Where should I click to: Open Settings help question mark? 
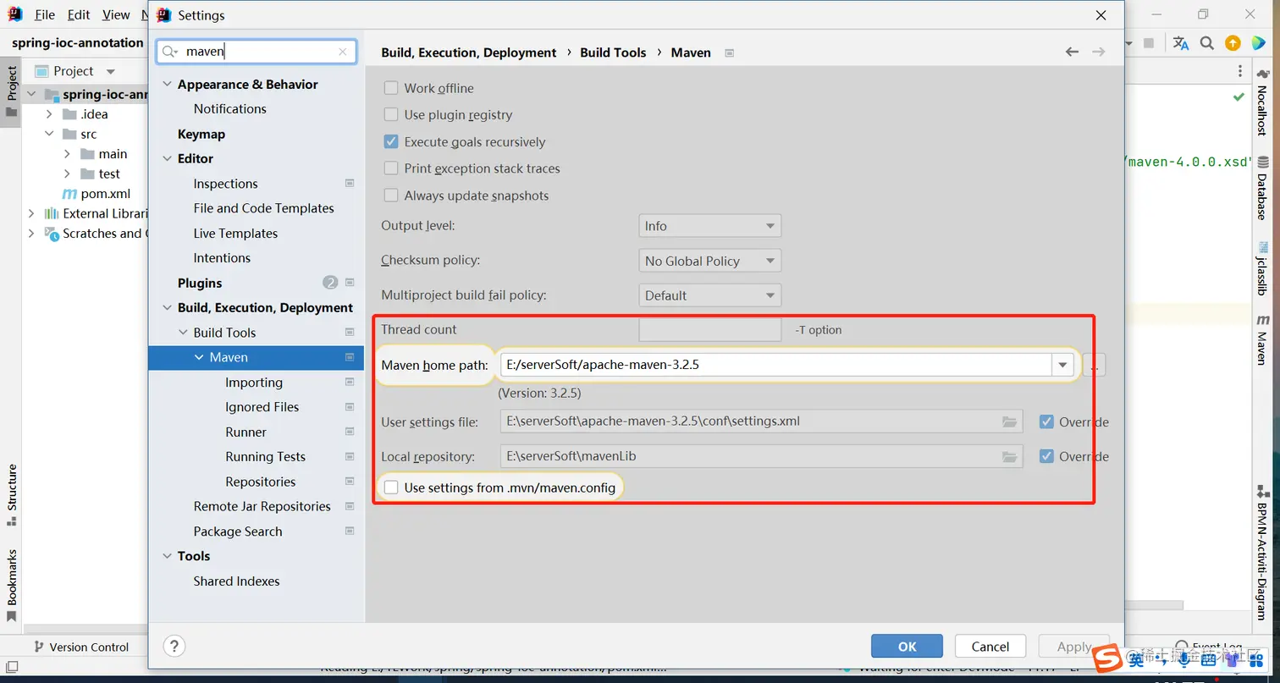click(173, 646)
